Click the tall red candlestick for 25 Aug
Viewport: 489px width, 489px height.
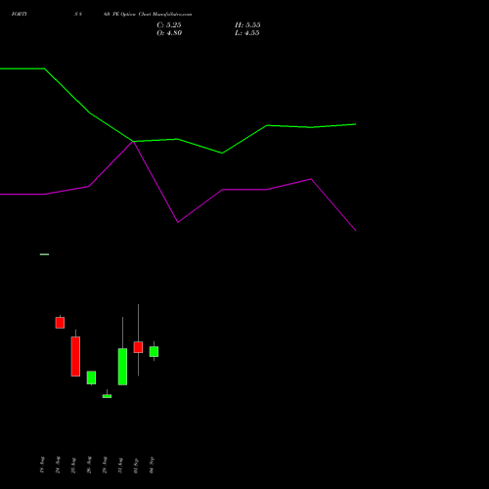coord(75,356)
